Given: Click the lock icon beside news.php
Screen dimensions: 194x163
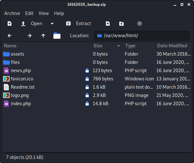Looking at the screenshot, I should [x=87, y=71].
